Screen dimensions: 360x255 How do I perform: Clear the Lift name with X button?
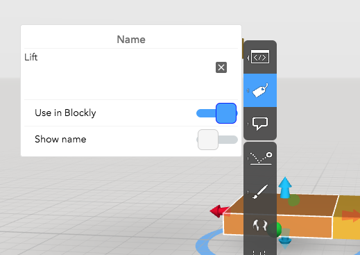pyautogui.click(x=221, y=67)
